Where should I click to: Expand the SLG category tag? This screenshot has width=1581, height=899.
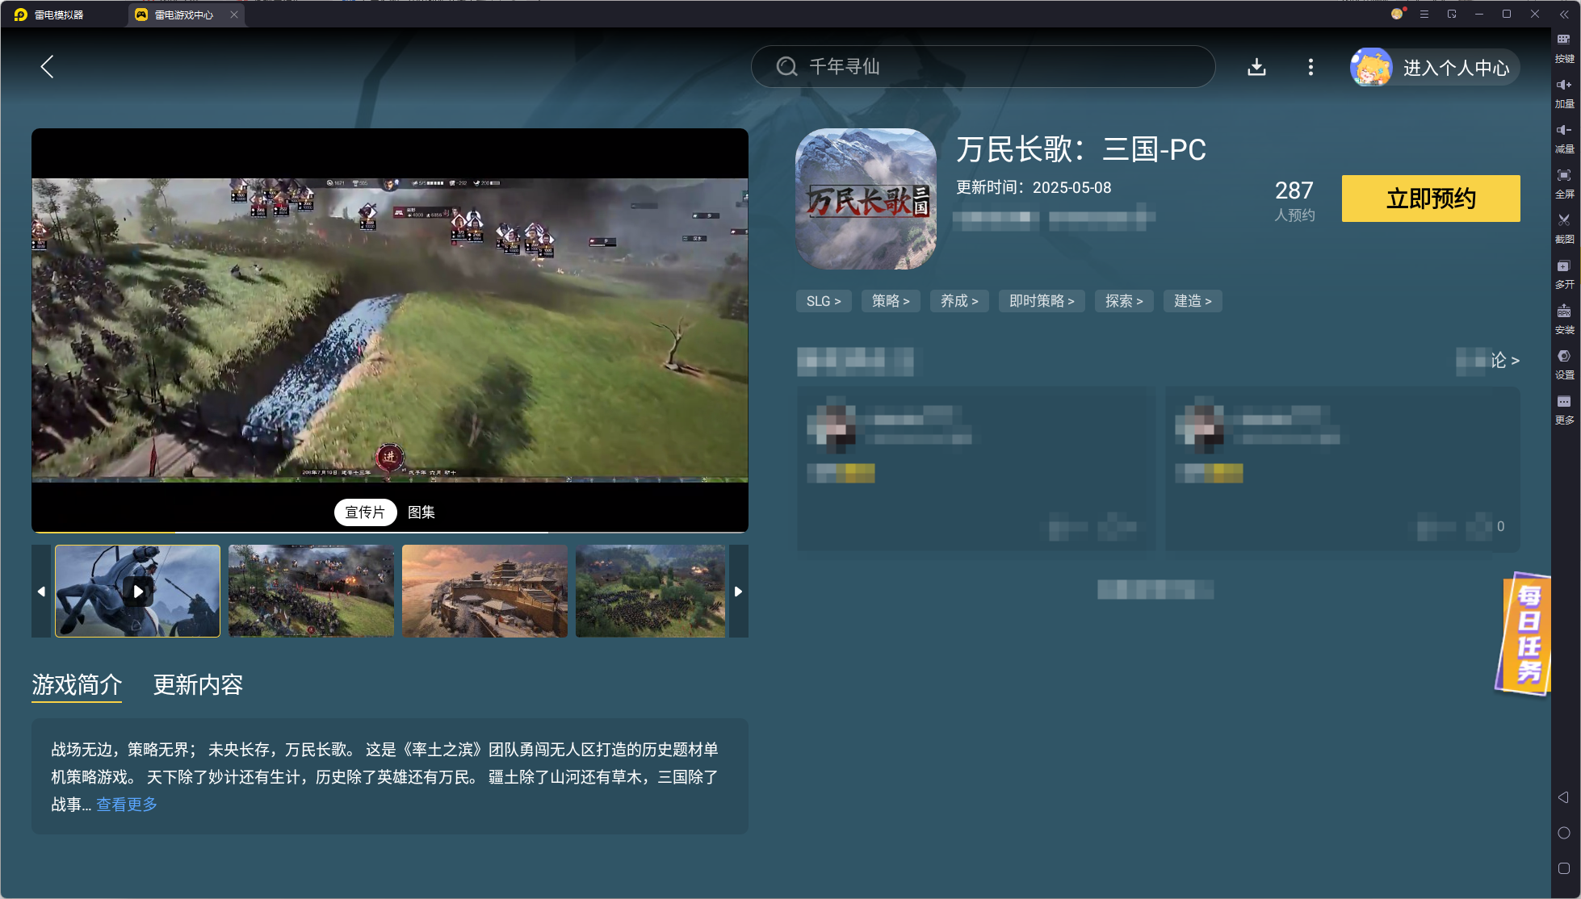click(x=824, y=301)
